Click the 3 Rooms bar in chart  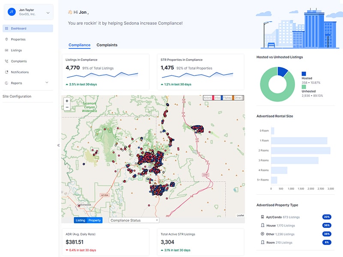pos(295,160)
